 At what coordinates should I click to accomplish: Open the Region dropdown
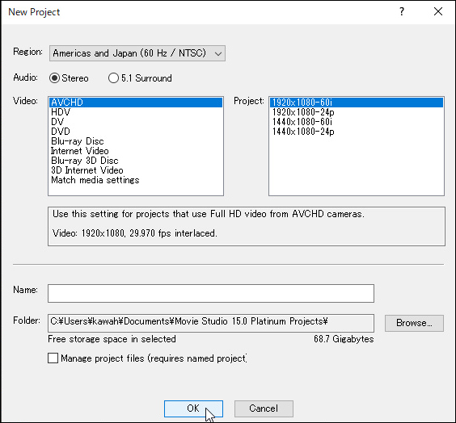click(x=137, y=53)
